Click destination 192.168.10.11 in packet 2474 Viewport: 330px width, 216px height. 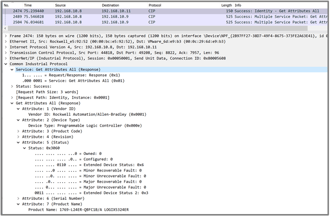click(x=116, y=11)
